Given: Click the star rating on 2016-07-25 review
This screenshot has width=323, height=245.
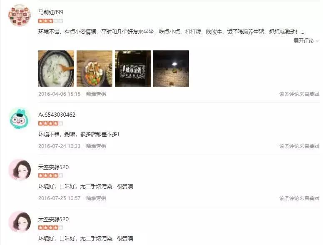Looking at the screenshot, I should coord(50,176).
